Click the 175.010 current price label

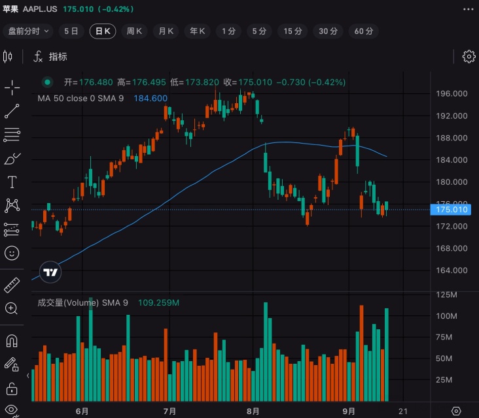pyautogui.click(x=451, y=210)
